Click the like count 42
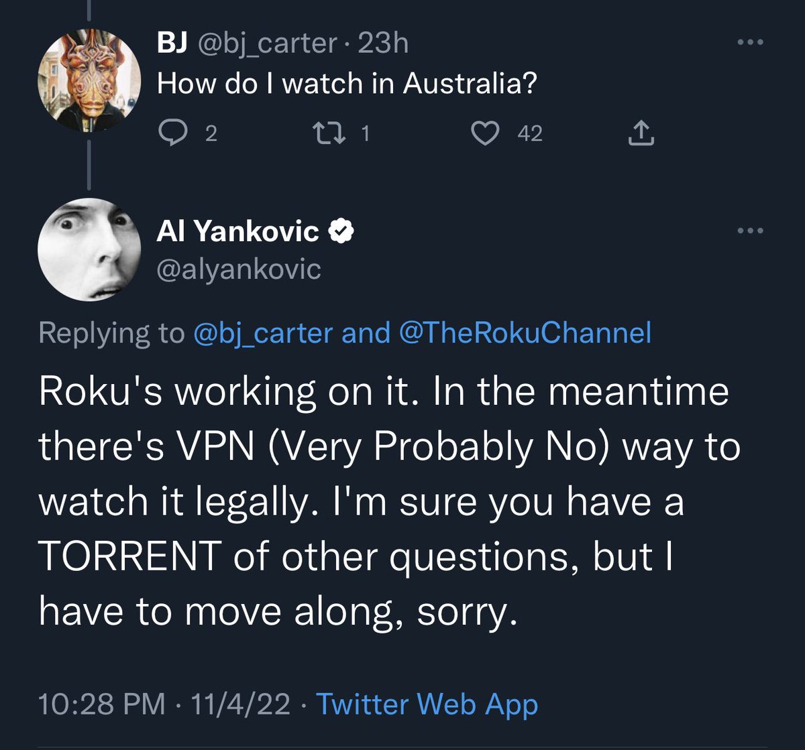This screenshot has height=750, width=805. point(529,134)
